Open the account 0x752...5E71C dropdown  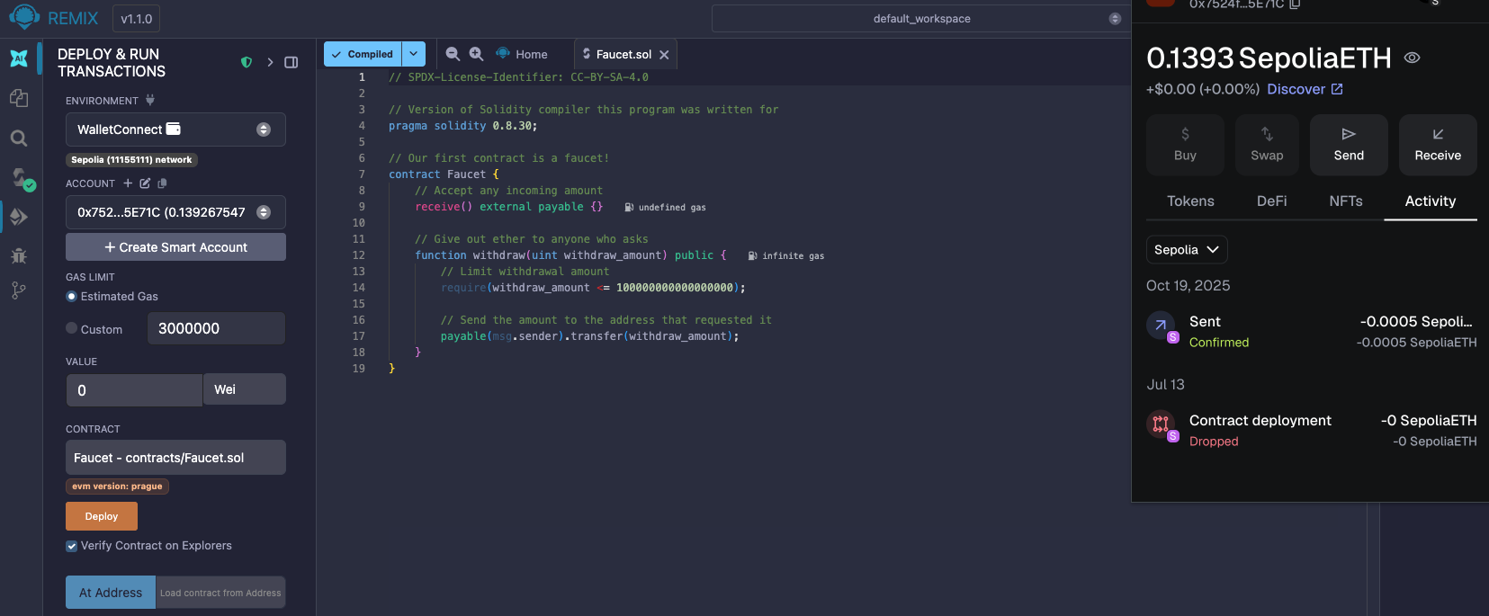click(x=175, y=212)
